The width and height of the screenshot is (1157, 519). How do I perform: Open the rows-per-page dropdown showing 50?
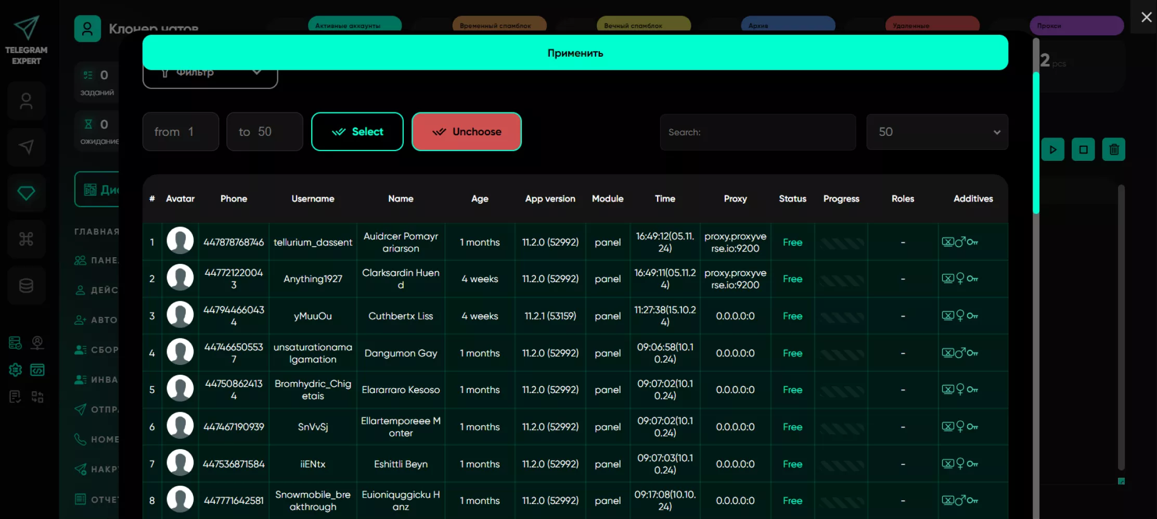click(937, 132)
